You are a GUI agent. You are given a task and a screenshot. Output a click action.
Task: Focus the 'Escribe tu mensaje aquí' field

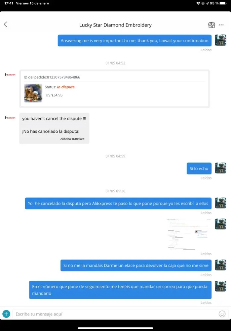pos(116,314)
